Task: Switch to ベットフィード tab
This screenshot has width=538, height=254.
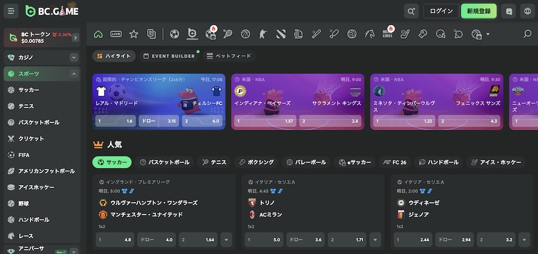Action: click(229, 56)
